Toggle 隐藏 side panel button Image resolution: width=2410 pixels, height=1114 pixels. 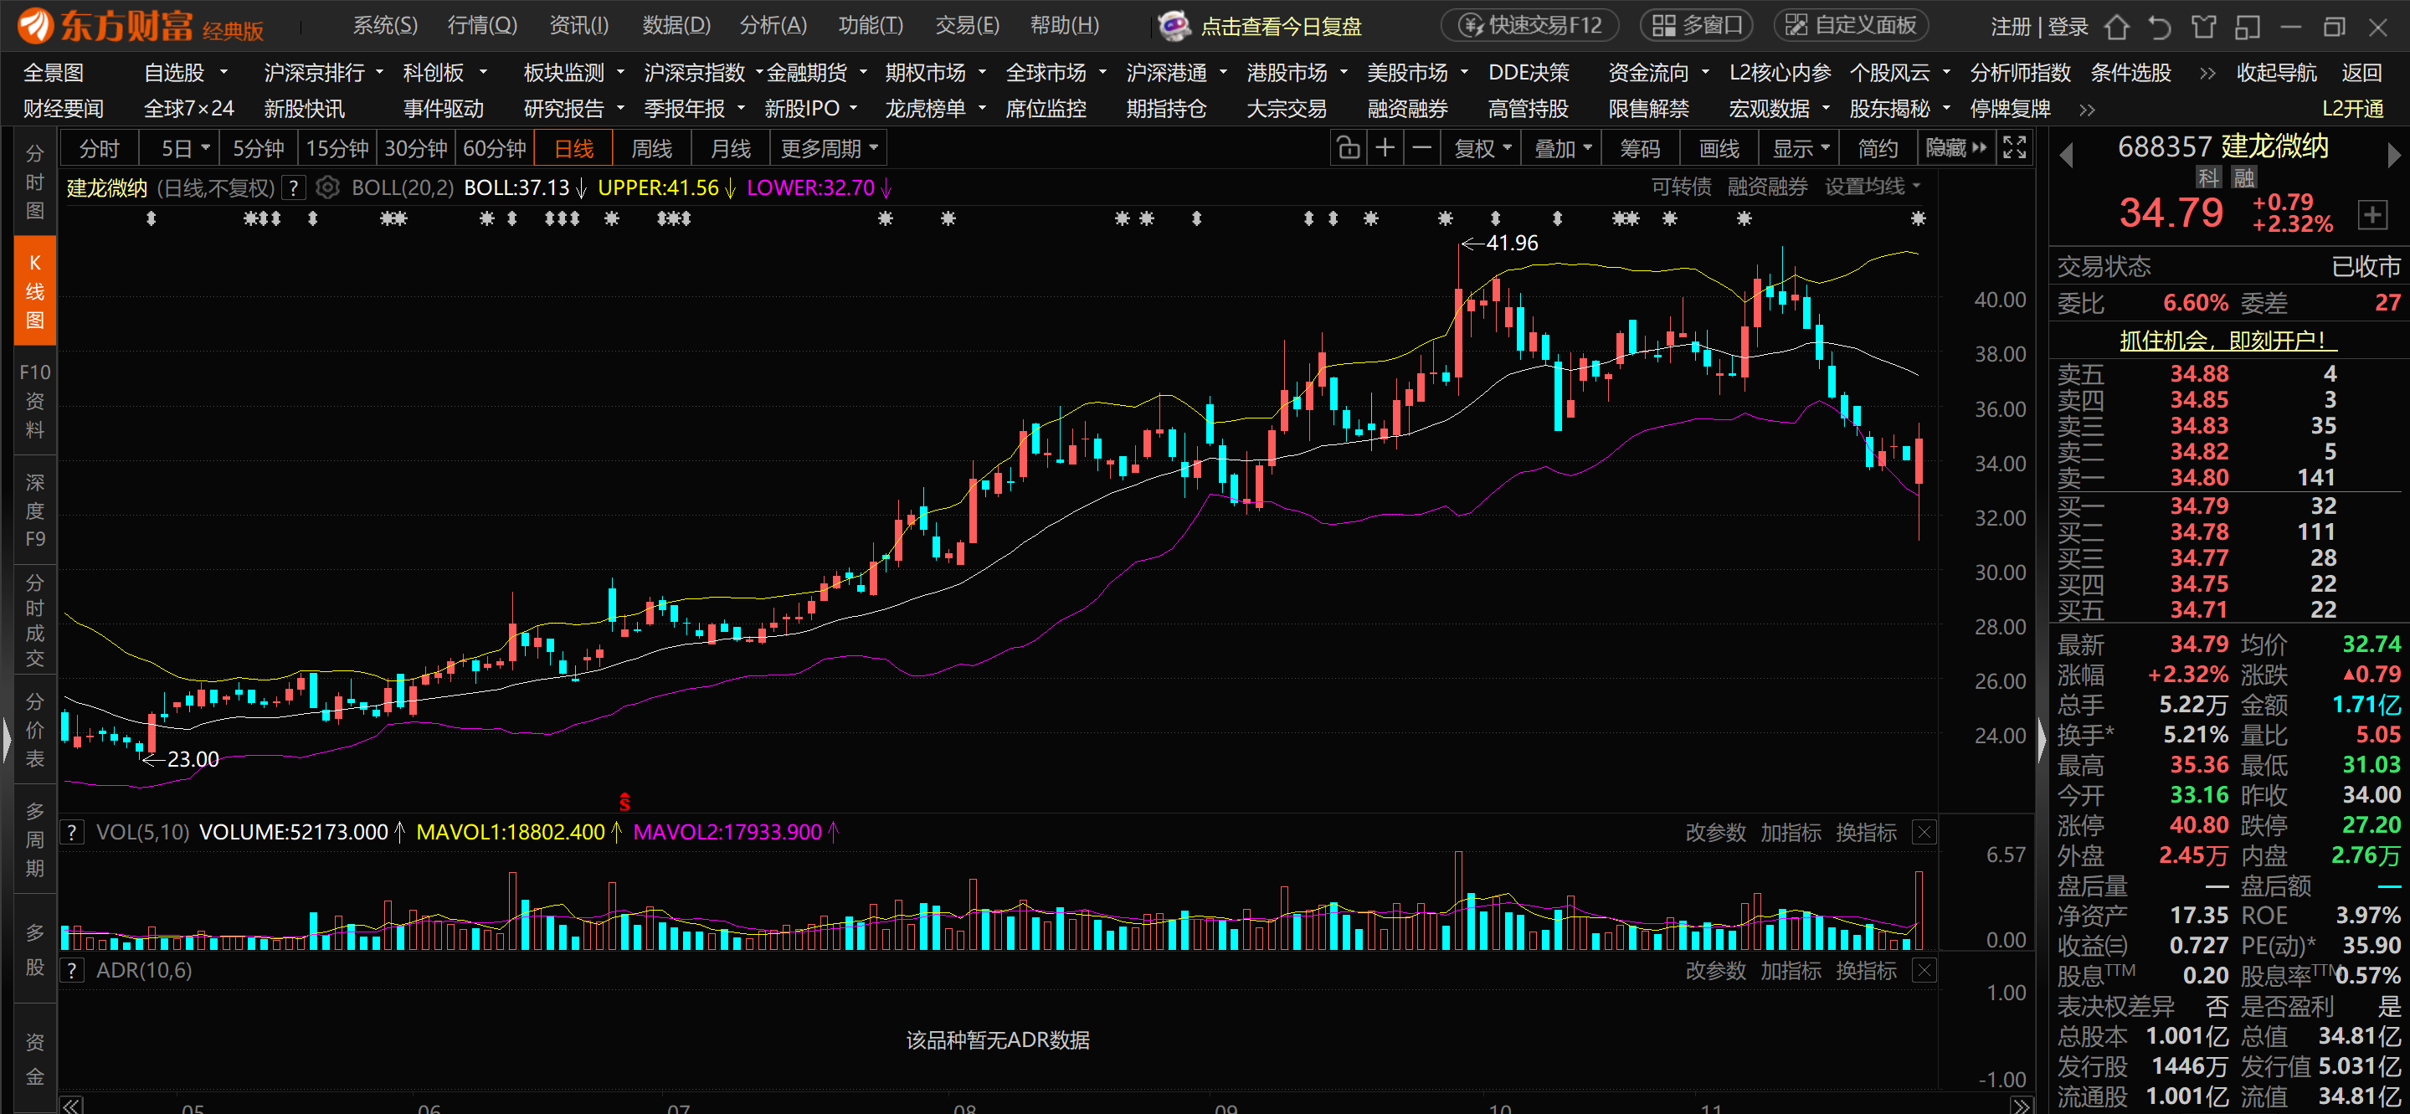(1955, 149)
